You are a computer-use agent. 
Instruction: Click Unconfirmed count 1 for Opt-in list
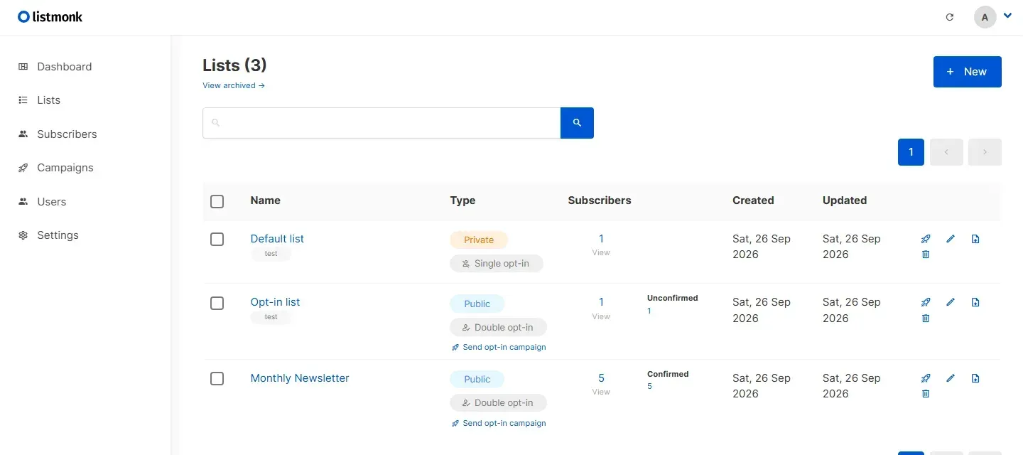(649, 311)
